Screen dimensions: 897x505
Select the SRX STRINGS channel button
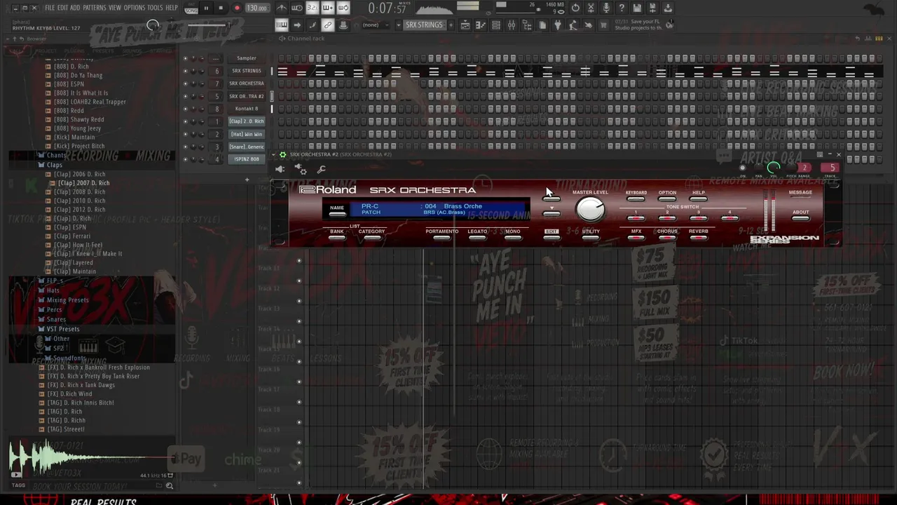point(247,71)
